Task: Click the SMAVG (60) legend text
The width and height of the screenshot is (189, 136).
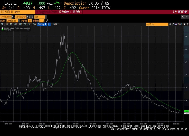Action: 7,30
